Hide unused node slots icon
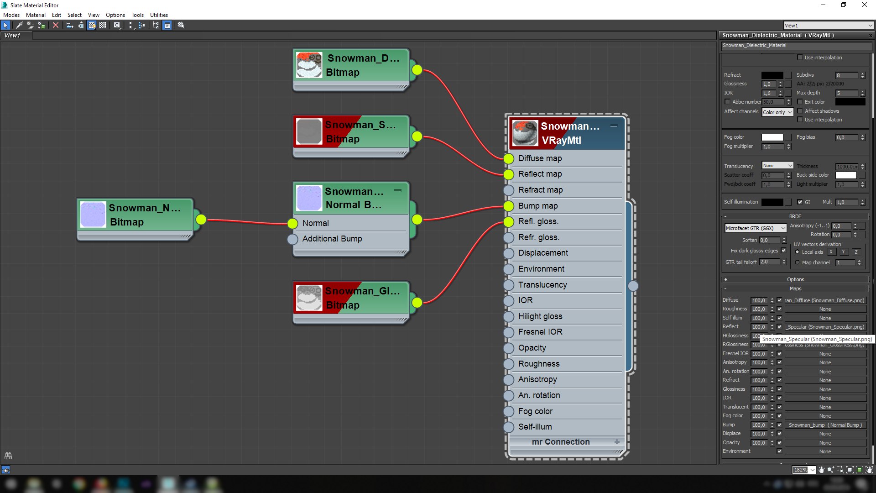 pos(81,25)
